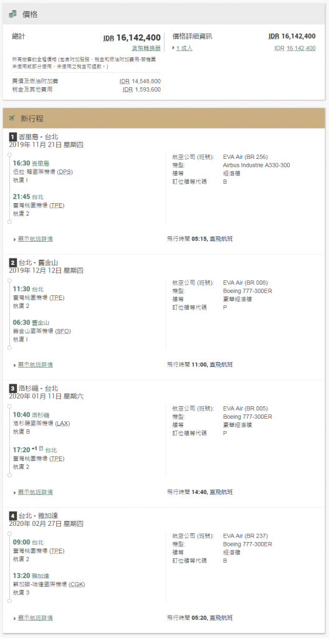This screenshot has width=329, height=638.
Task: Click segment number 1 badge
Action: point(12,136)
